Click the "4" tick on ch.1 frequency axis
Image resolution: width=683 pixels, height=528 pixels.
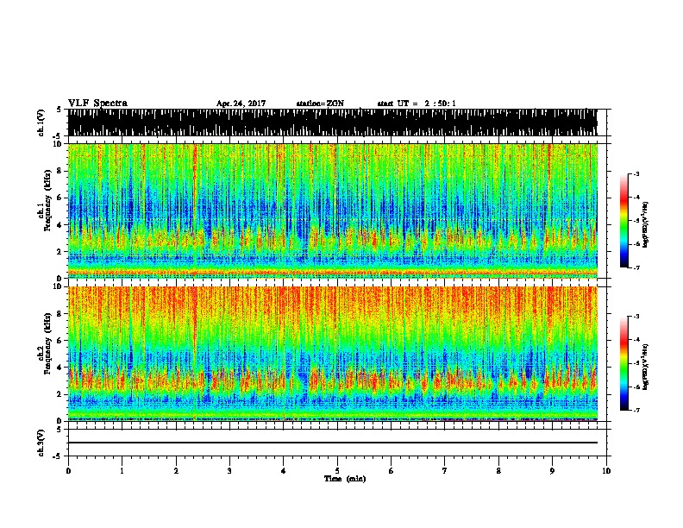(x=61, y=225)
